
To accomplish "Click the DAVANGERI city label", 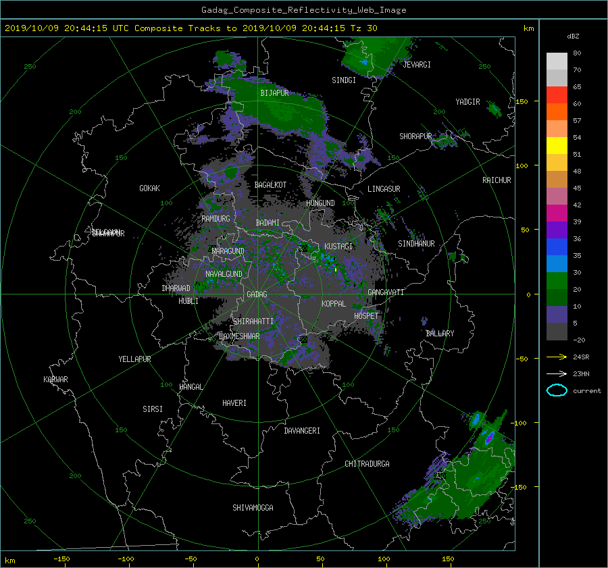I will click(302, 431).
